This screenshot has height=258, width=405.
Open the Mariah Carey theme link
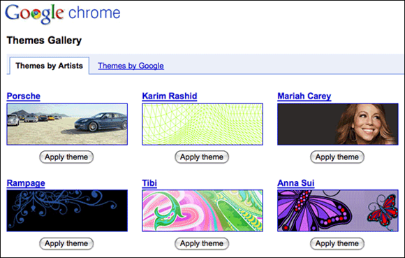304,96
